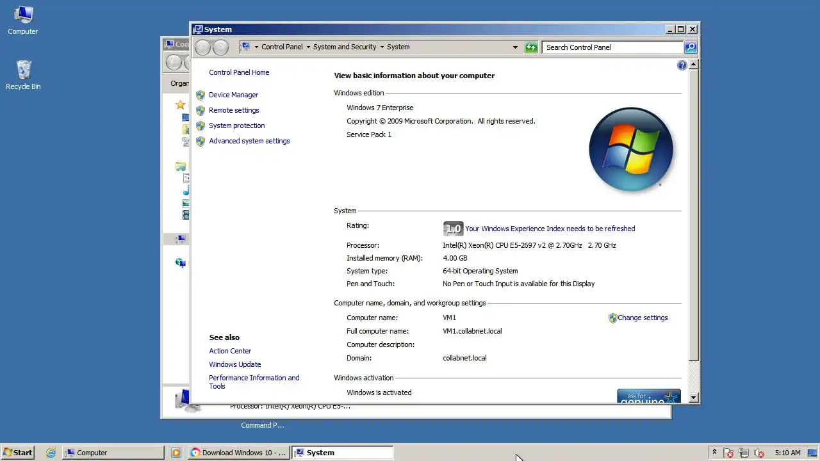Open Performance Information and Tools
This screenshot has height=461, width=820.
[x=254, y=382]
